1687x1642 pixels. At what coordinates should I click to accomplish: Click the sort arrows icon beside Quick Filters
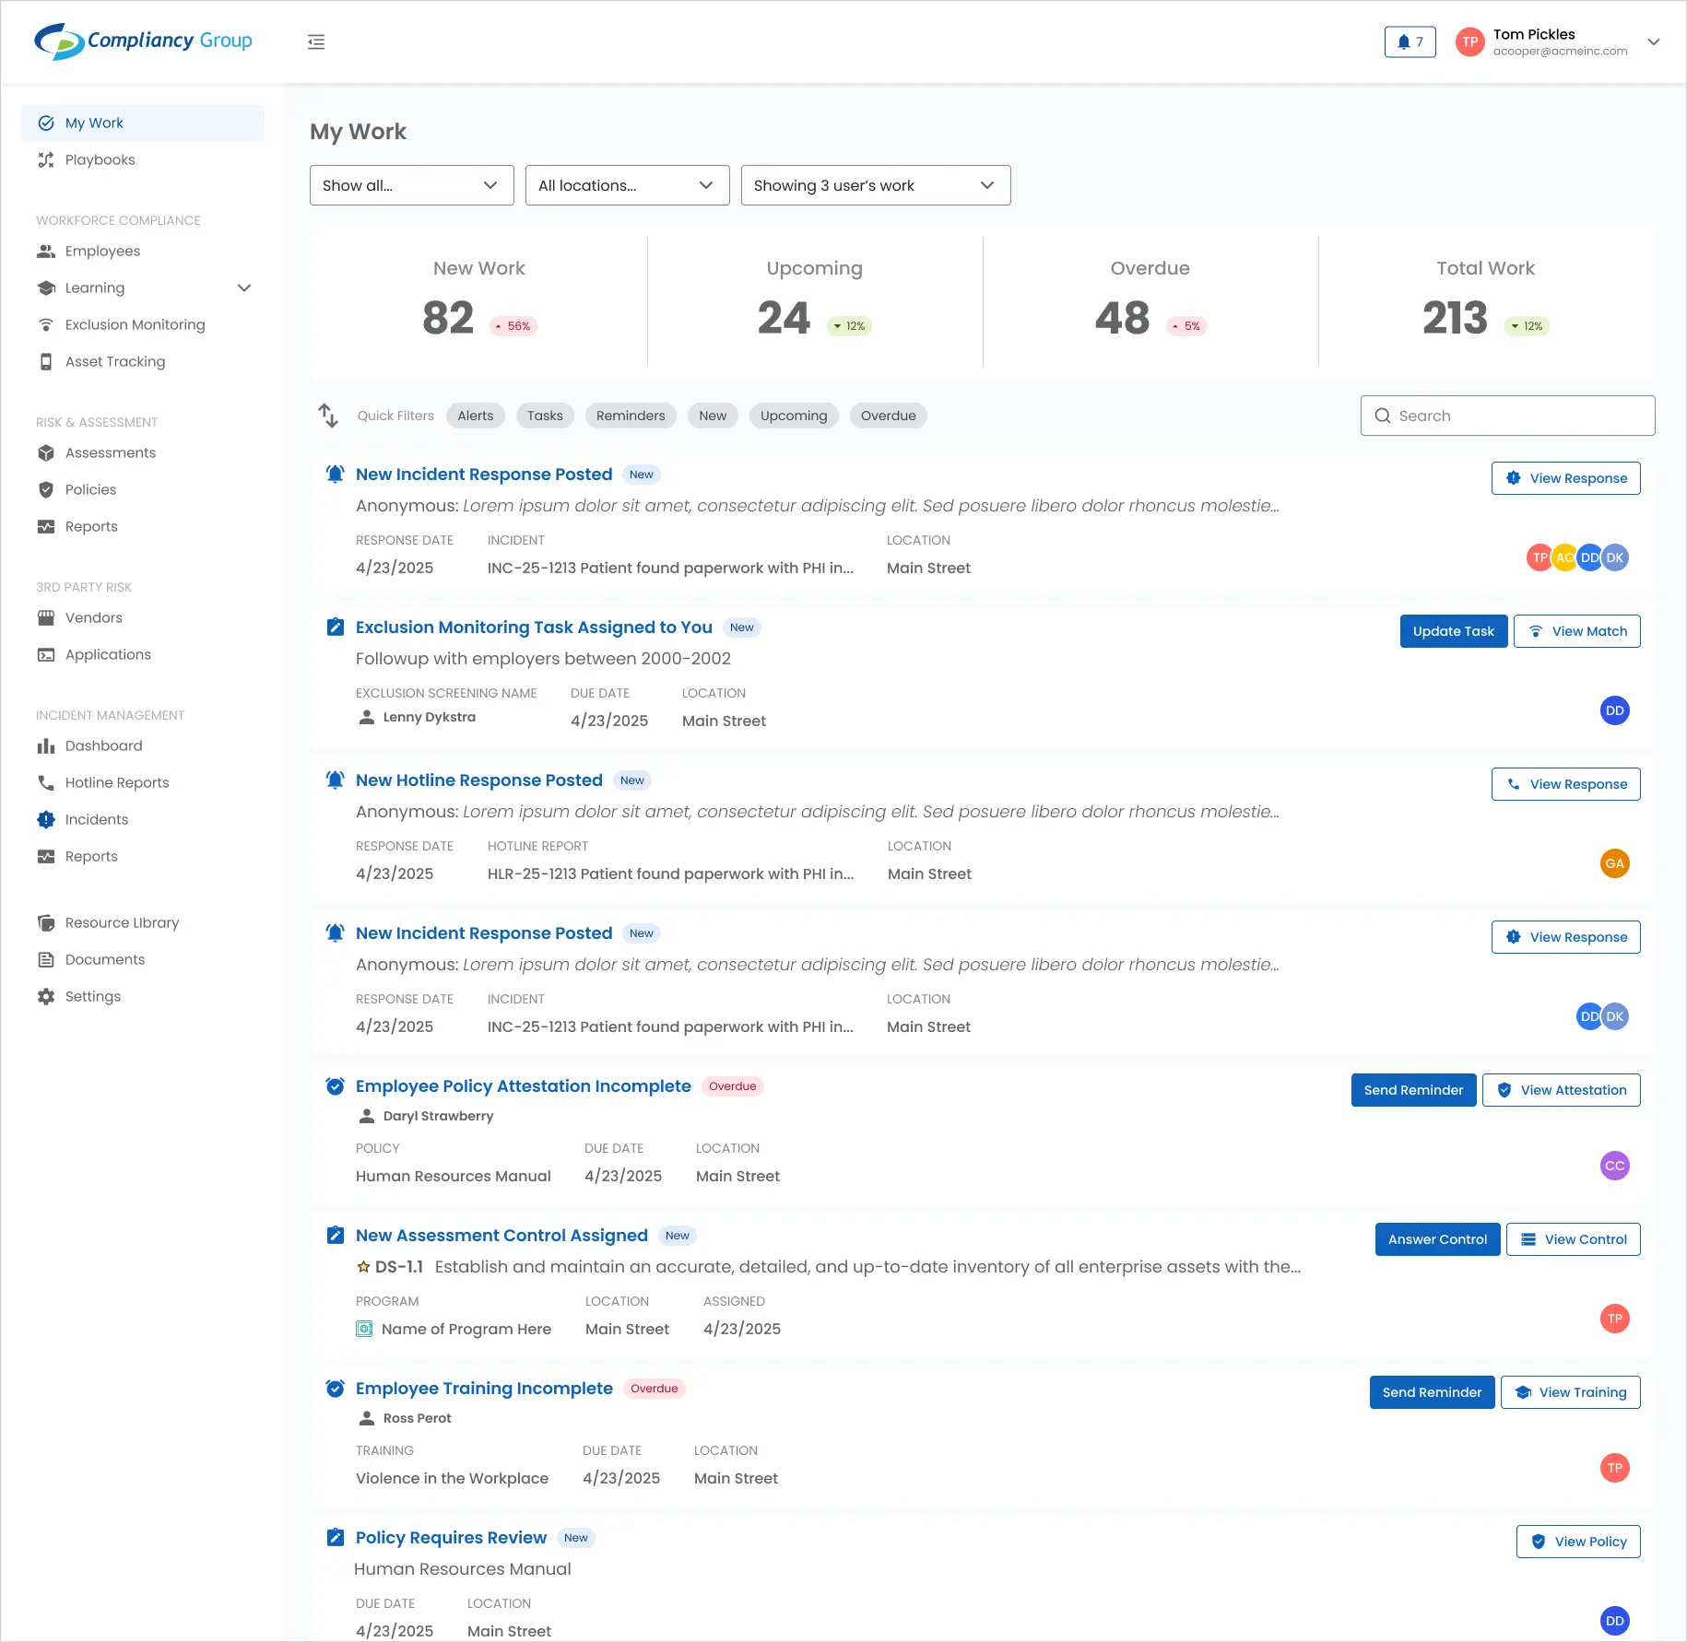(x=328, y=416)
